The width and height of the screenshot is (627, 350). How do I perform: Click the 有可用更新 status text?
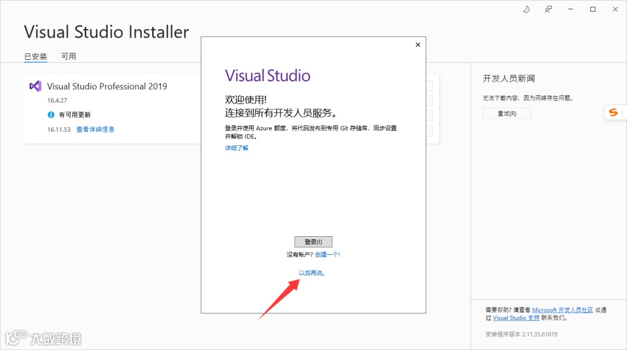[x=75, y=115]
